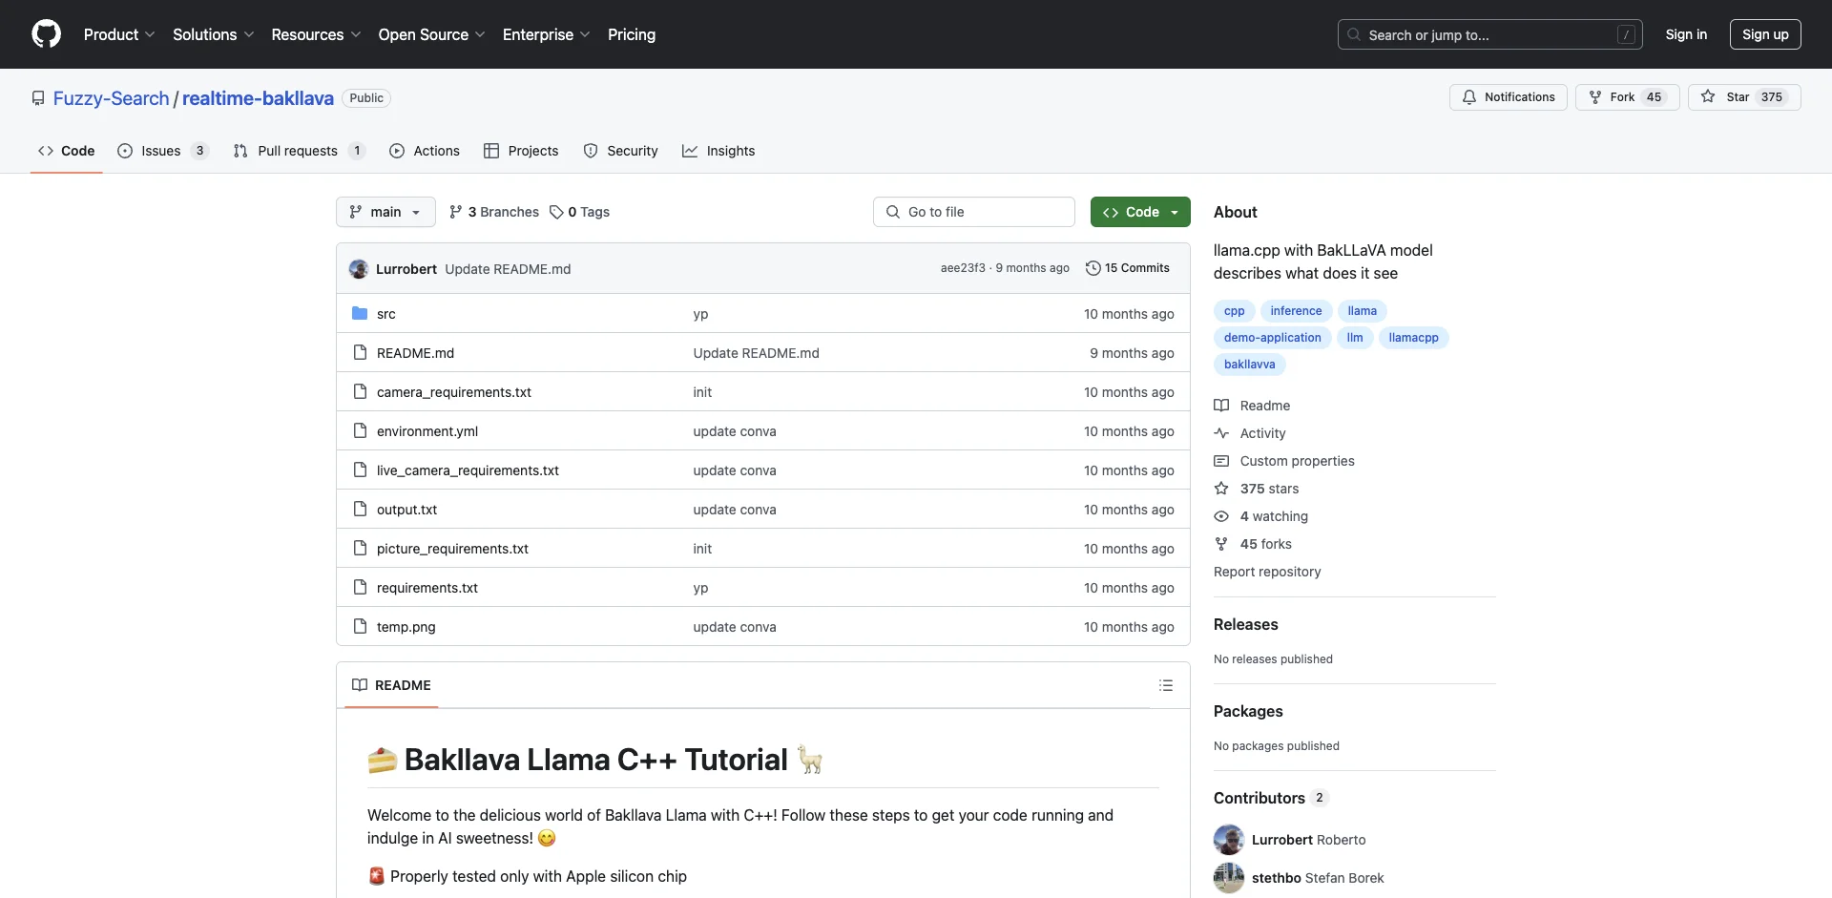
Task: Open picture_requirements.txt file
Action: (452, 549)
